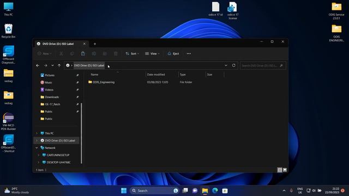349x196 pixels.
Task: Open the weather widget showing 24°C
Action: [x=17, y=191]
